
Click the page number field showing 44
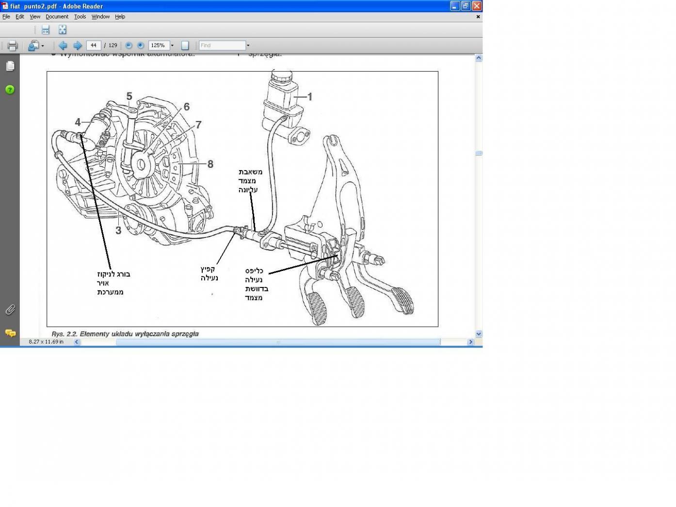point(93,46)
